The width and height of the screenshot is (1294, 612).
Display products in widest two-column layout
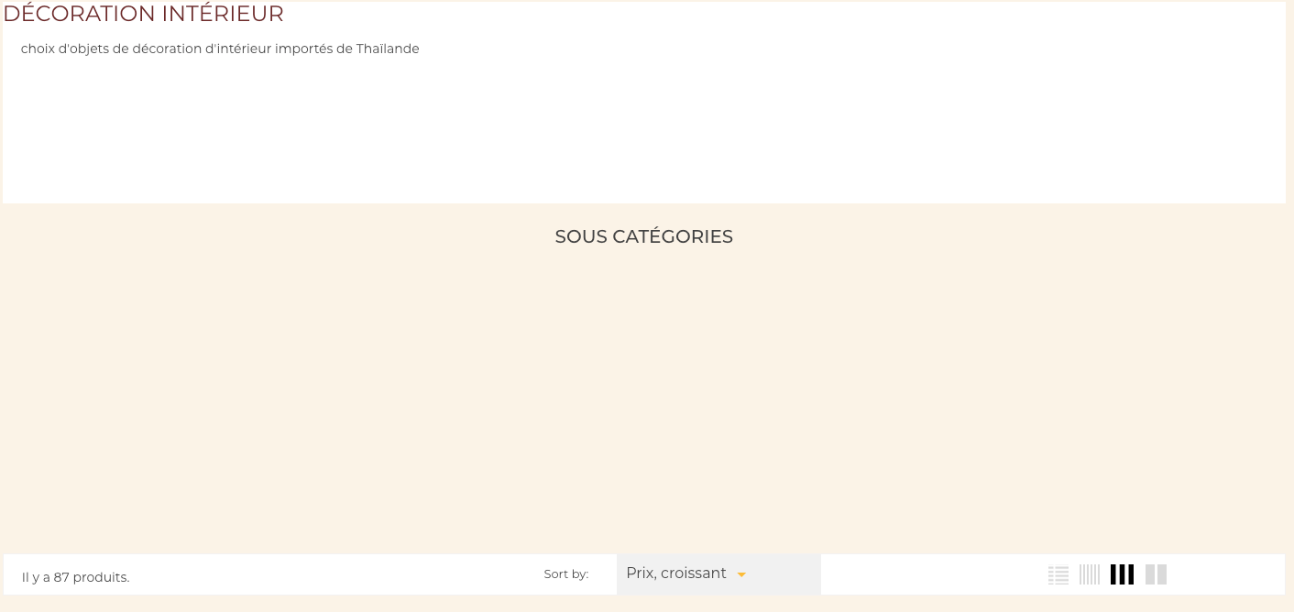(1156, 575)
